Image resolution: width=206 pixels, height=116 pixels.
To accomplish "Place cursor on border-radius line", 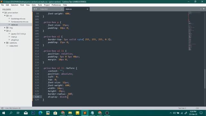I will pyautogui.click(x=60, y=94).
